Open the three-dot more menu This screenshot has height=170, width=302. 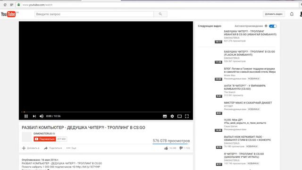[71, 148]
